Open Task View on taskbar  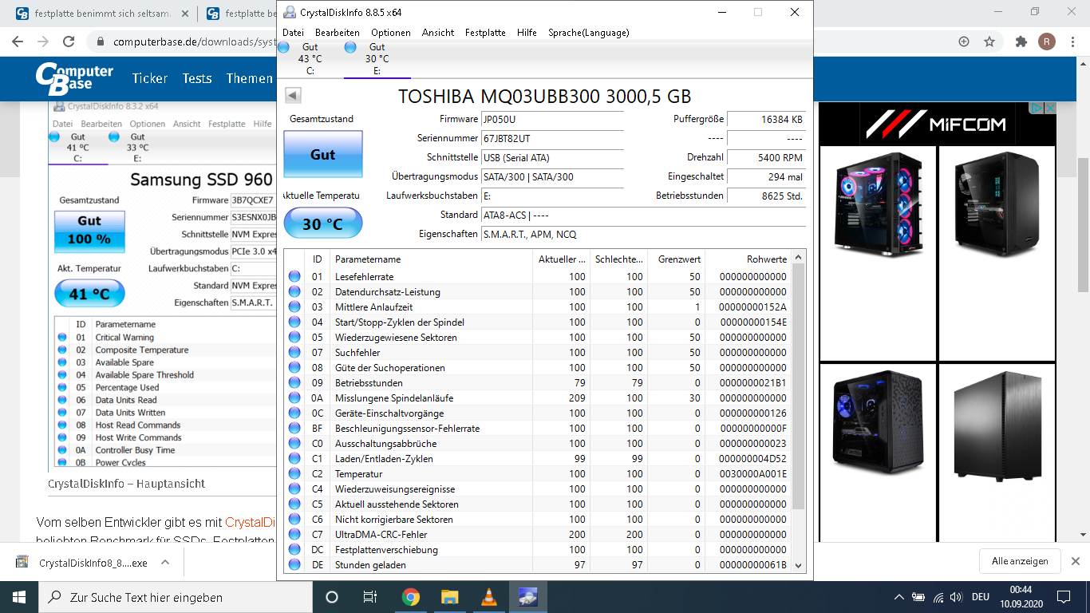coord(370,597)
